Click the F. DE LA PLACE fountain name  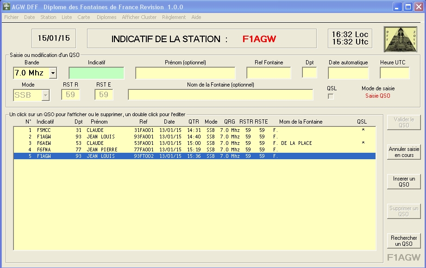click(x=293, y=143)
